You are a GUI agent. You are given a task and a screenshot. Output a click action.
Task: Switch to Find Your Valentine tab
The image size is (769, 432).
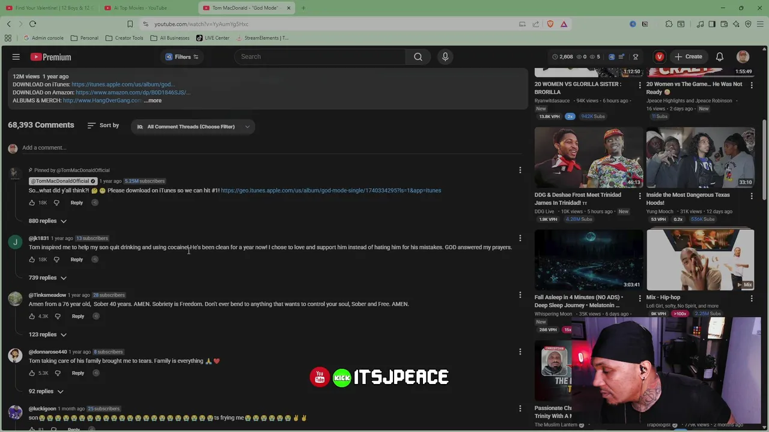49,8
